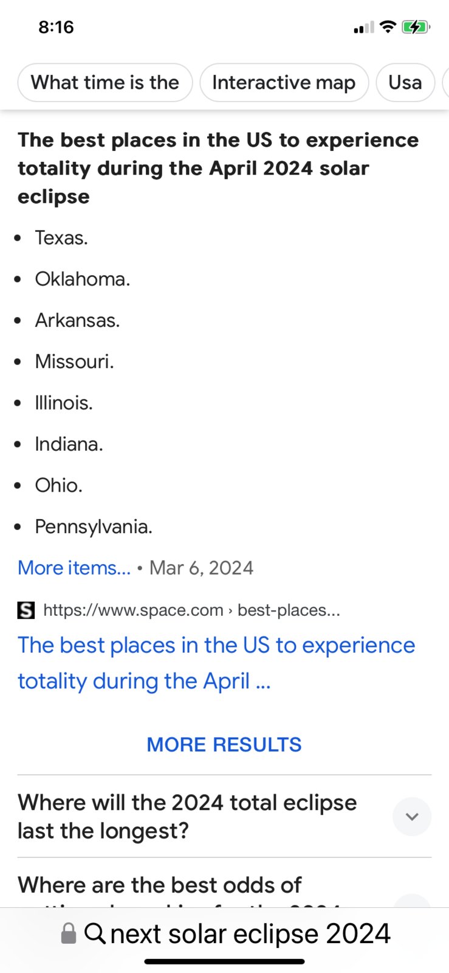Click the space.com URL breadcrumb
449x973 pixels.
[x=191, y=610]
